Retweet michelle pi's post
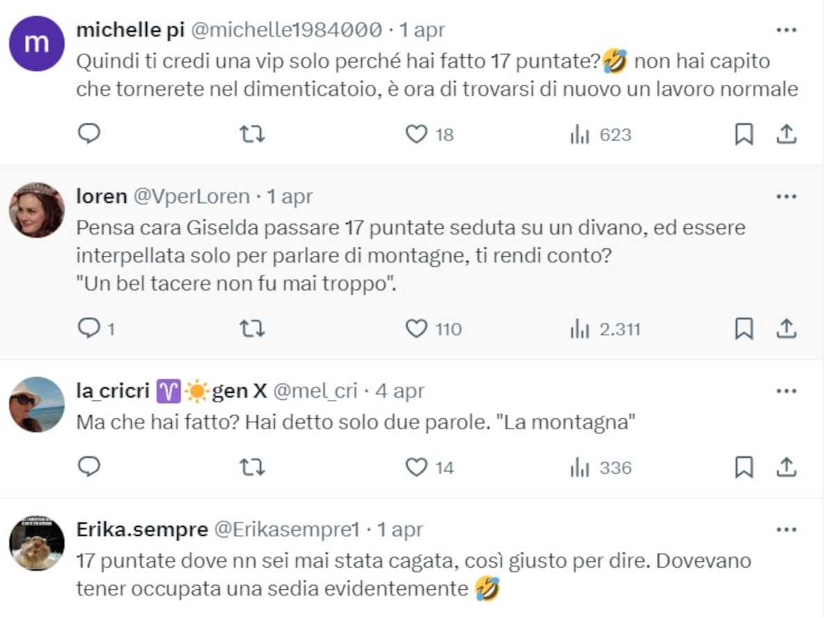This screenshot has width=835, height=617. 252,134
